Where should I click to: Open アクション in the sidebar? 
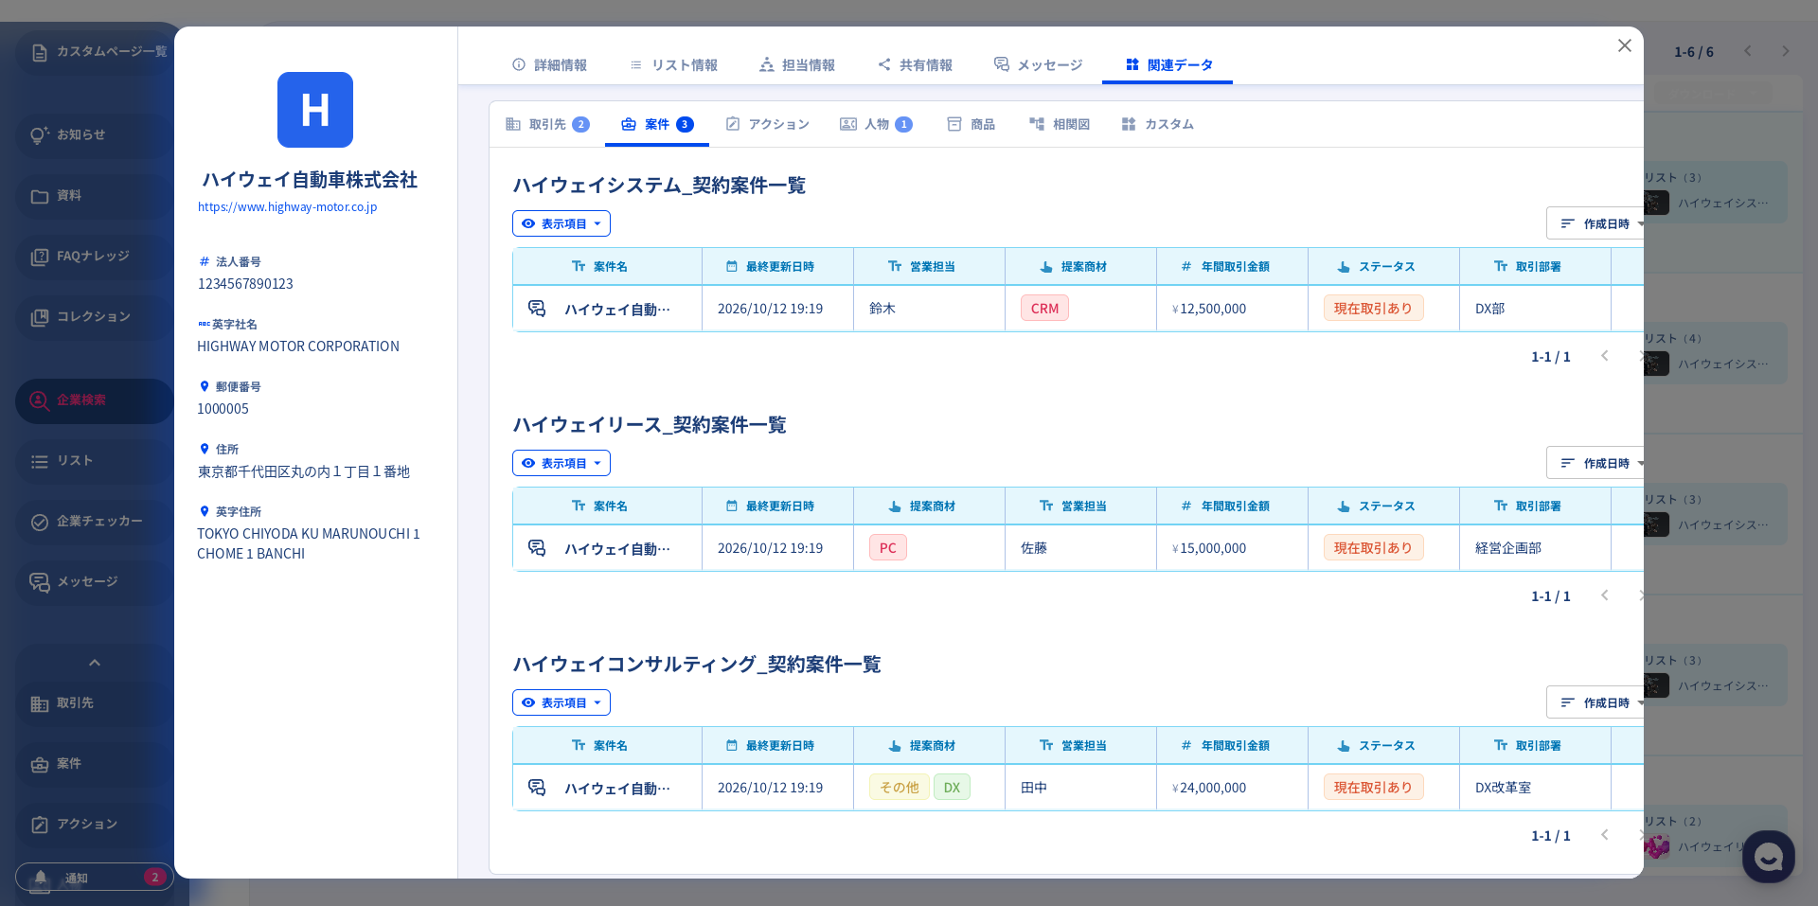[94, 825]
